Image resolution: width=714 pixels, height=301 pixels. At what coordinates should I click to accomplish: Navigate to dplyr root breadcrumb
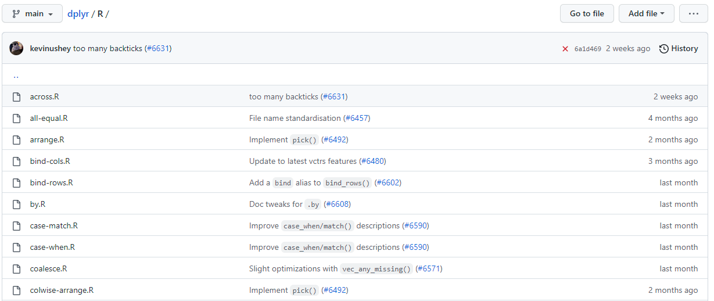(78, 14)
